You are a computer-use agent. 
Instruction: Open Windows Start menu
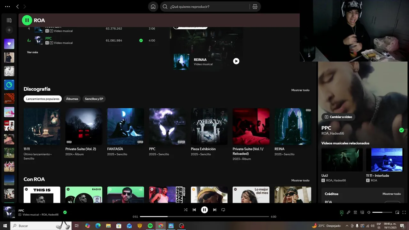tap(5, 226)
